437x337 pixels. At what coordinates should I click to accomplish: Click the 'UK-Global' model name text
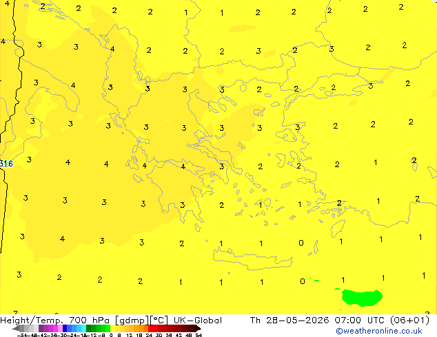click(x=198, y=320)
